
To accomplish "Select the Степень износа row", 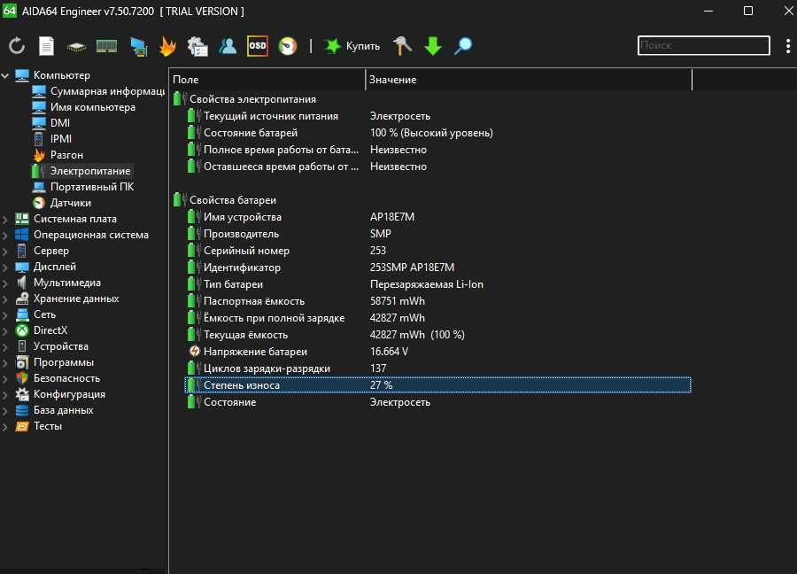I will pyautogui.click(x=437, y=384).
